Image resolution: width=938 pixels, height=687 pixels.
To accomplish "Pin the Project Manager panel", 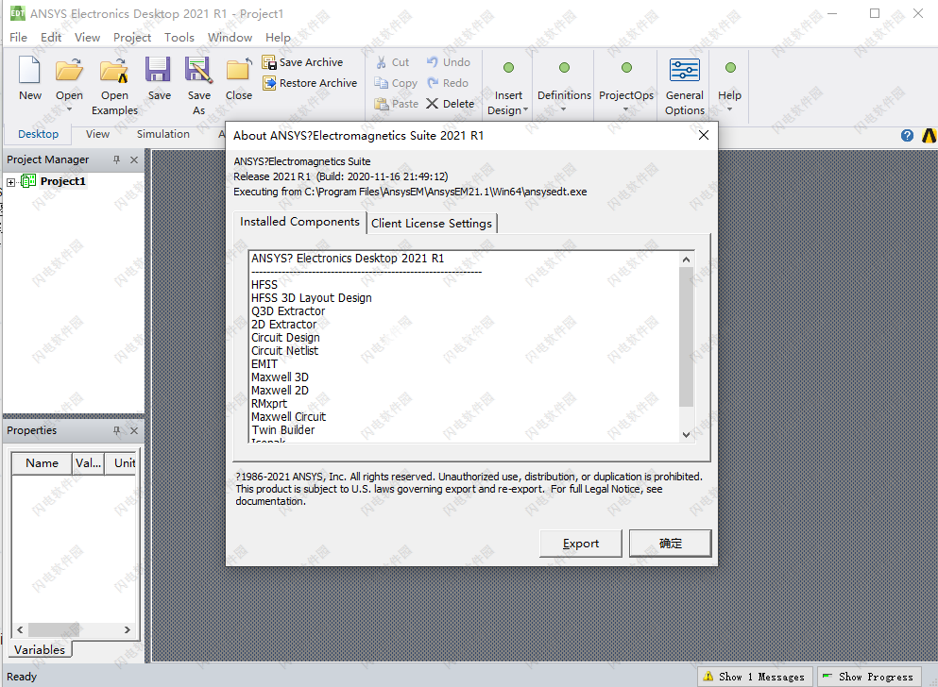I will click(x=116, y=159).
